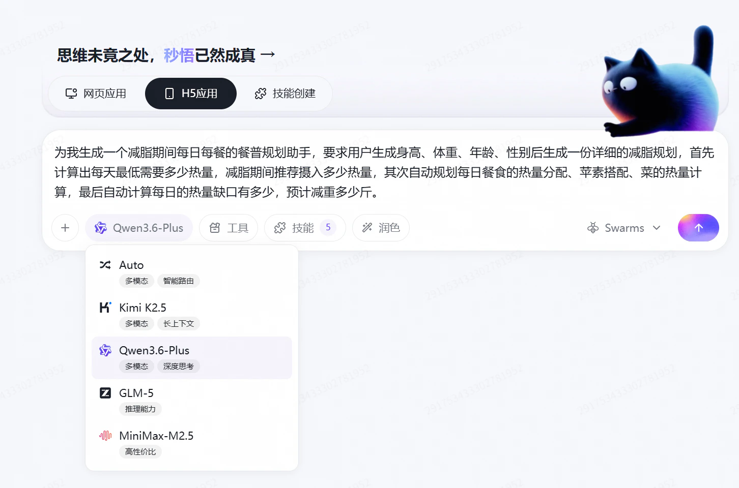
Task: Select Auto model option
Action: [x=191, y=272]
